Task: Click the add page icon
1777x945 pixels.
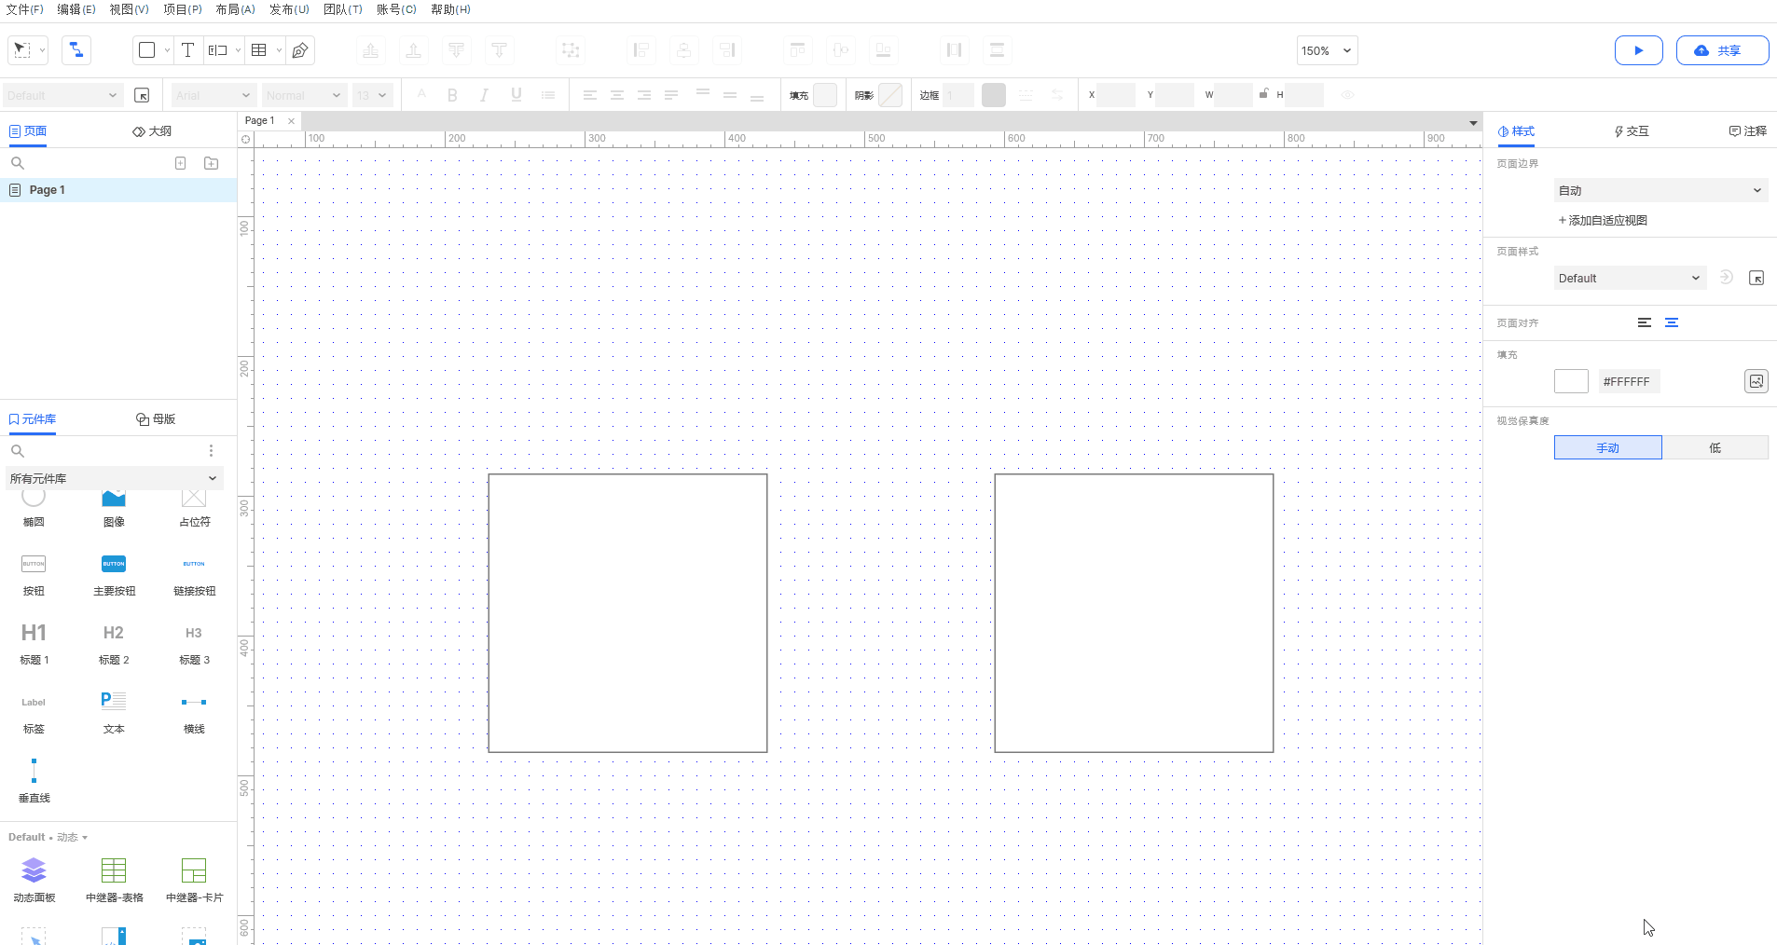Action: 181,163
